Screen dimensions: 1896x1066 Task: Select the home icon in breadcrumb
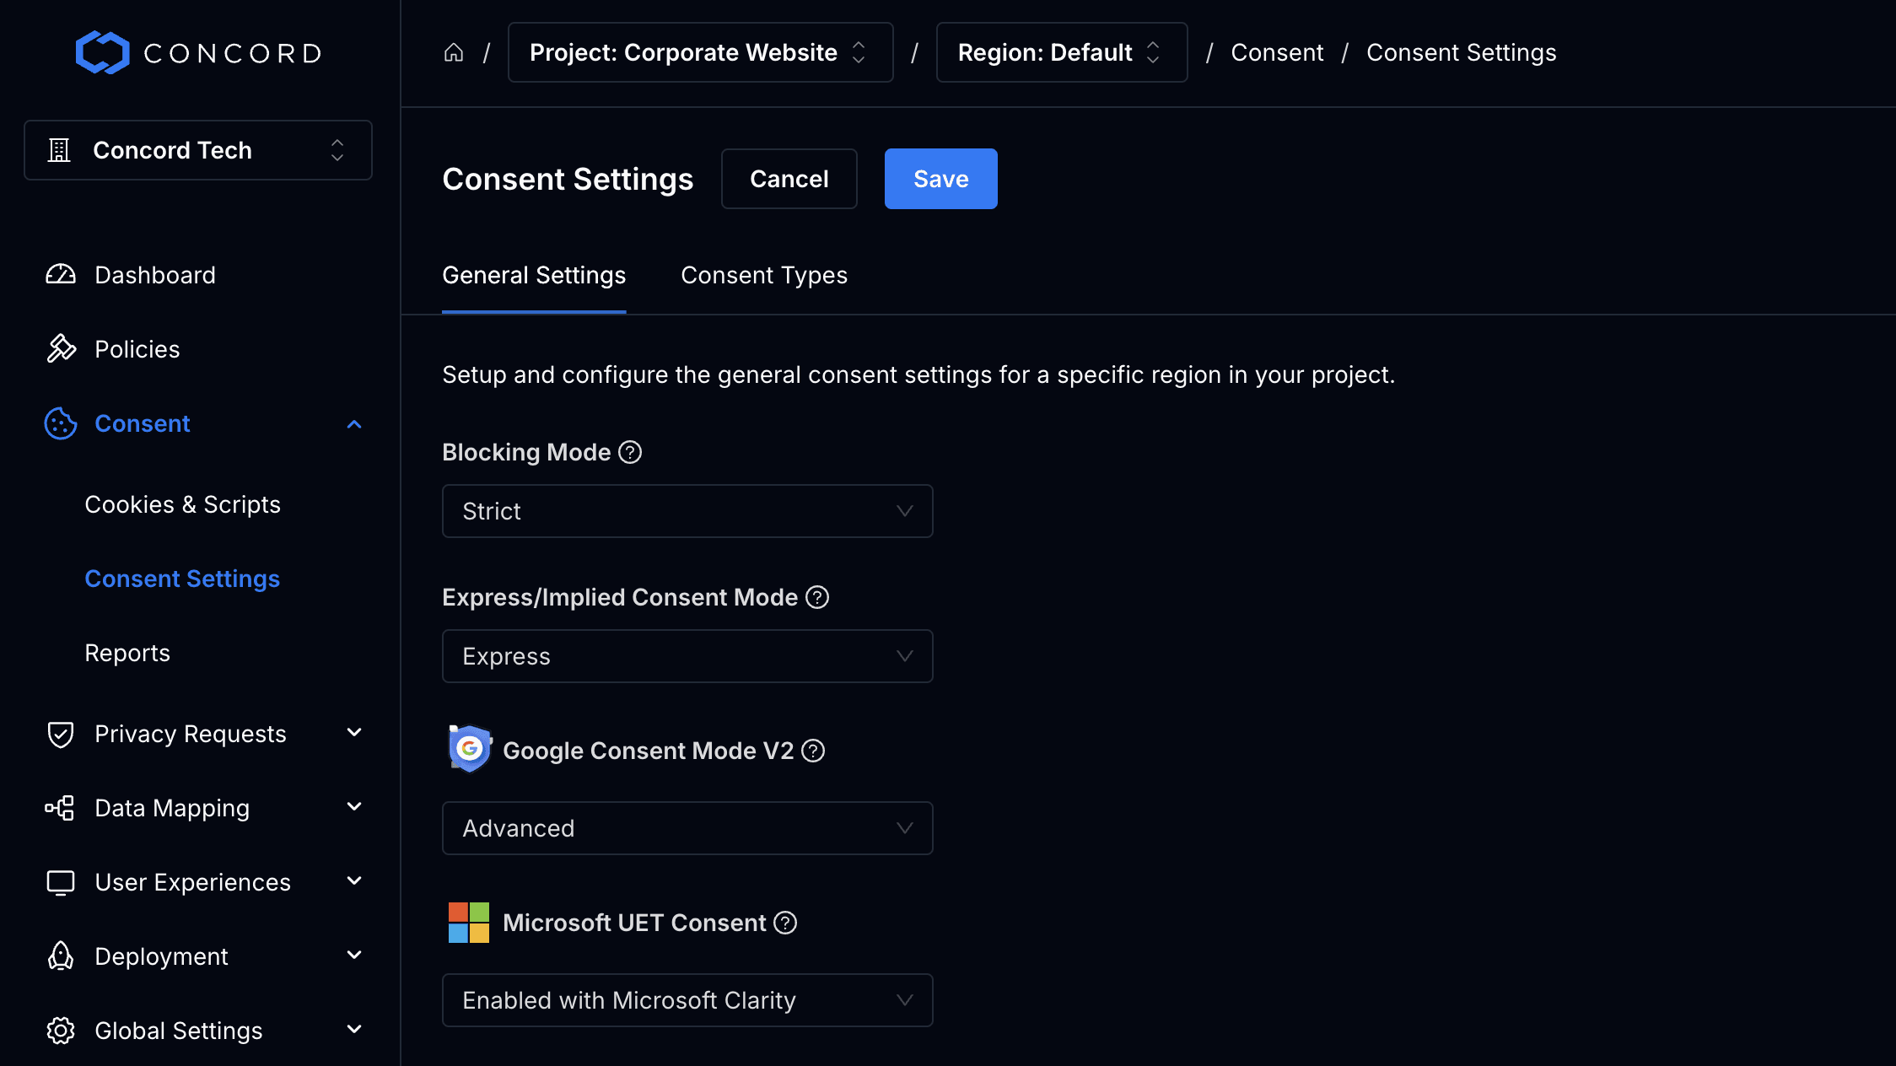(454, 52)
